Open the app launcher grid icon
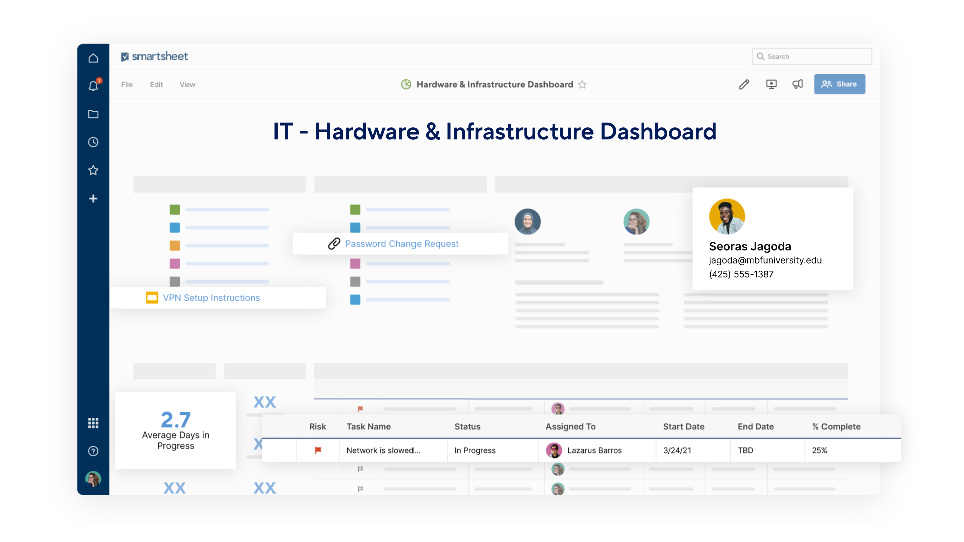The image size is (964, 542). coord(93,423)
